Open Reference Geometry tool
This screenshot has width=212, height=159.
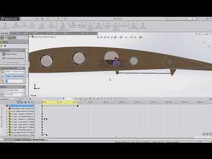tap(82, 25)
